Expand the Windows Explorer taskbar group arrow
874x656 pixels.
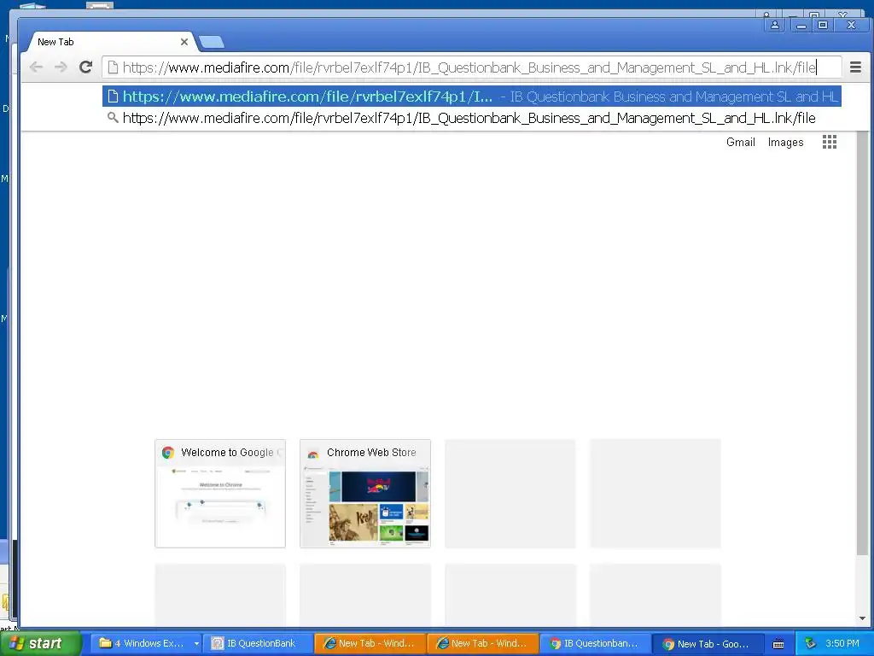pos(196,643)
